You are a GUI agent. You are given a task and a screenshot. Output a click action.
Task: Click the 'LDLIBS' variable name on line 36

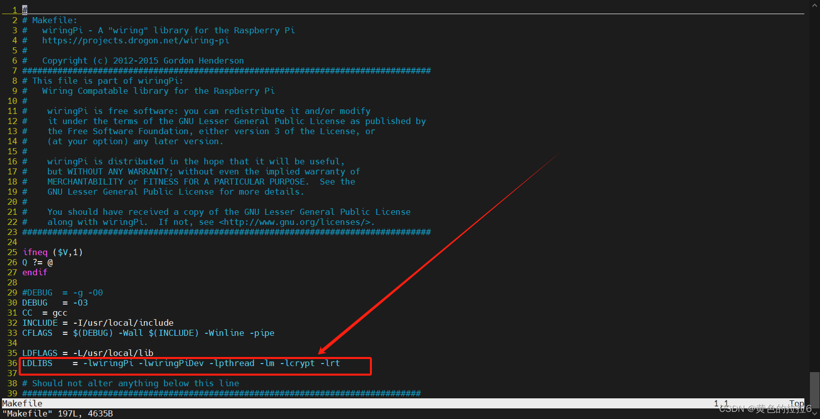click(x=37, y=363)
